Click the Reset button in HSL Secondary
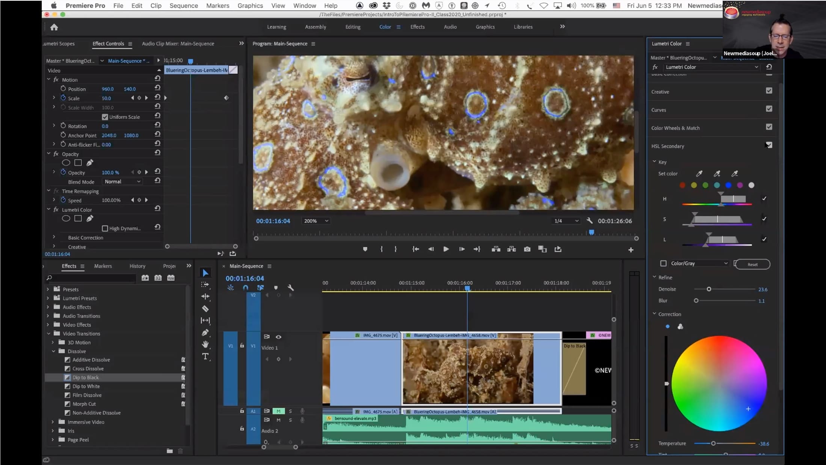The image size is (826, 465). point(752,264)
